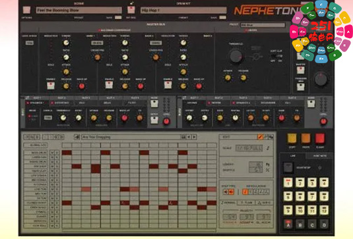The height and width of the screenshot is (239, 353).
Task: Select the Snare Drum track label
Action: 36,162
